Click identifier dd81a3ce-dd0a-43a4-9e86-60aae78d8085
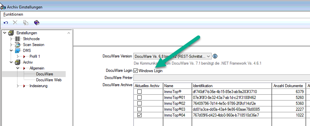The height and width of the screenshot is (126, 310). tap(226, 109)
